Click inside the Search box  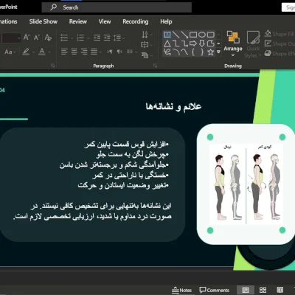pos(117,7)
